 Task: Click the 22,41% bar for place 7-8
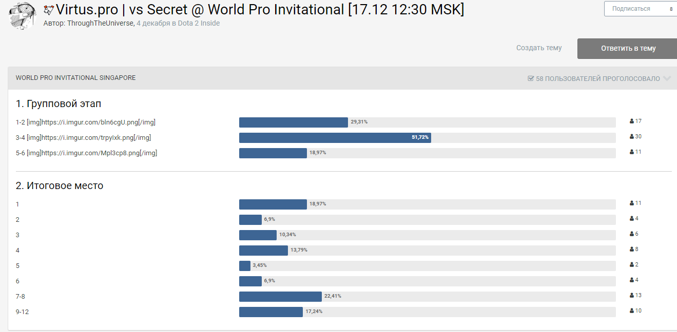pyautogui.click(x=280, y=297)
